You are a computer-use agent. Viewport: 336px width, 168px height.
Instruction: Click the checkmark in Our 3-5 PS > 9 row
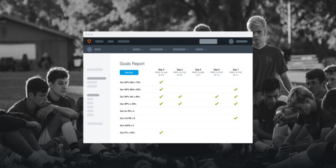tap(236, 118)
